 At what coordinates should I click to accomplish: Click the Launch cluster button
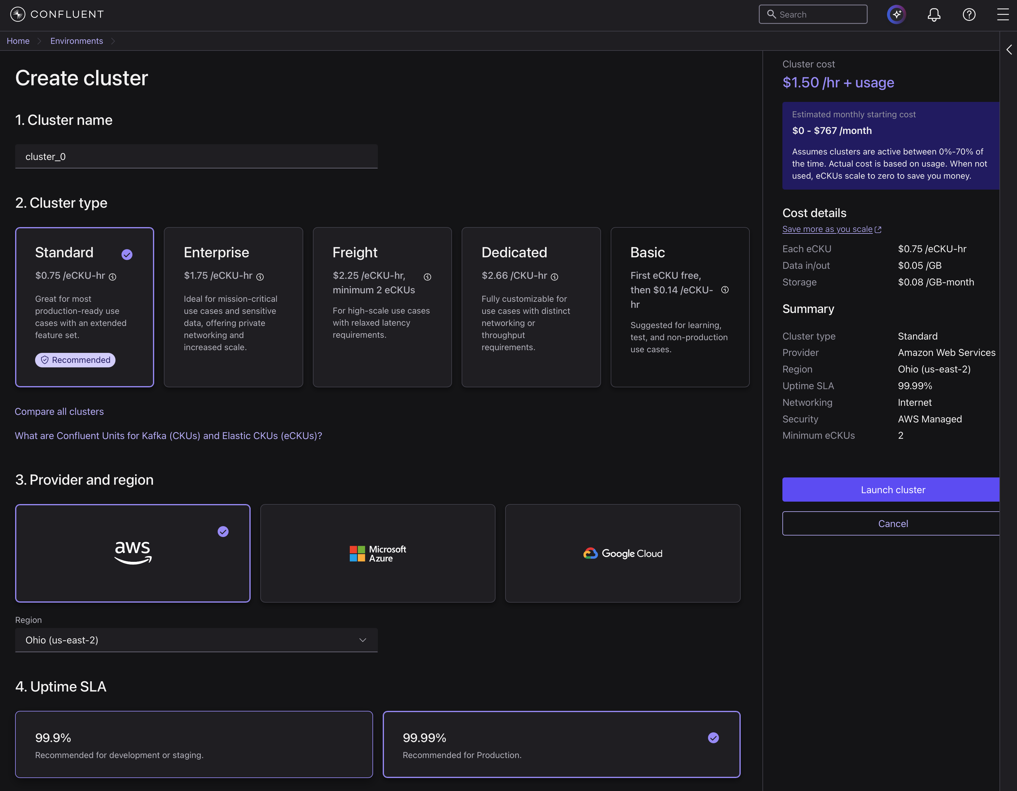(891, 490)
